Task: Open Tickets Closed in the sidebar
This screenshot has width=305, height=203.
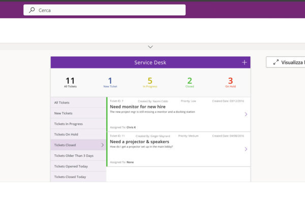Action: pyautogui.click(x=78, y=145)
